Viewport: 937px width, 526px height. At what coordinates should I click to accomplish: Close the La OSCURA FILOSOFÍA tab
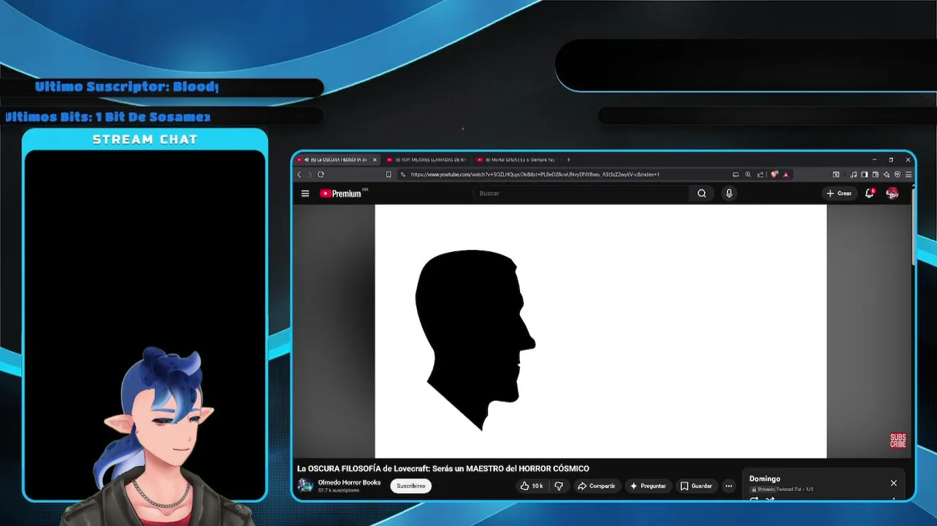click(x=375, y=159)
